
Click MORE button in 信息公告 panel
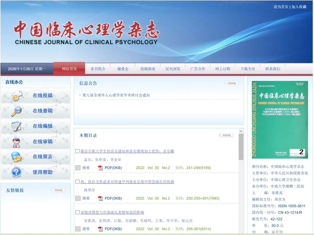(x=232, y=83)
